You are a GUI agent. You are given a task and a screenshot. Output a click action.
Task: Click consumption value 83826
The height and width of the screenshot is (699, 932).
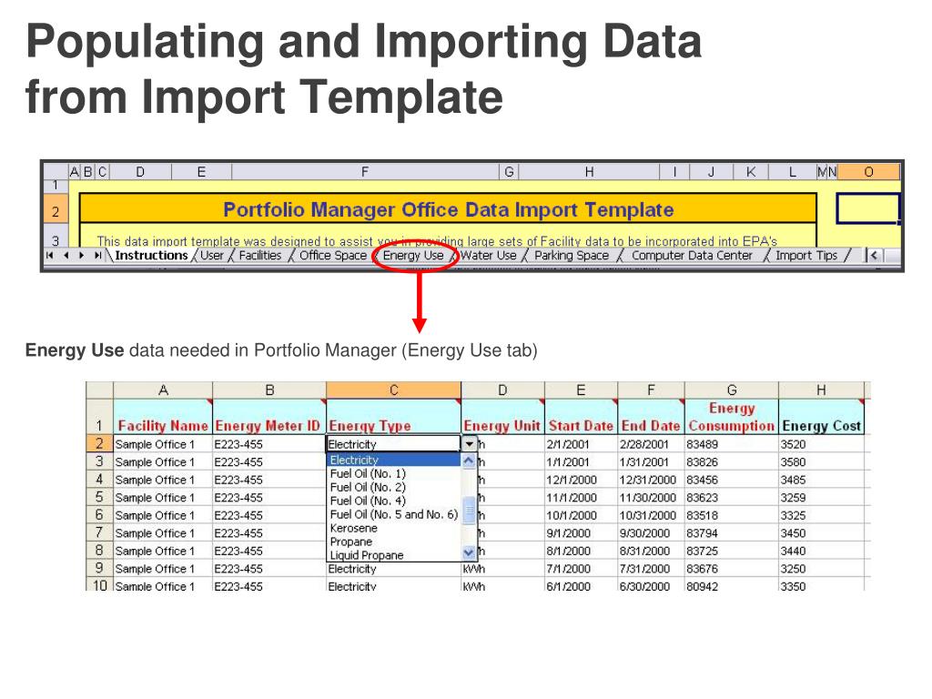732,461
